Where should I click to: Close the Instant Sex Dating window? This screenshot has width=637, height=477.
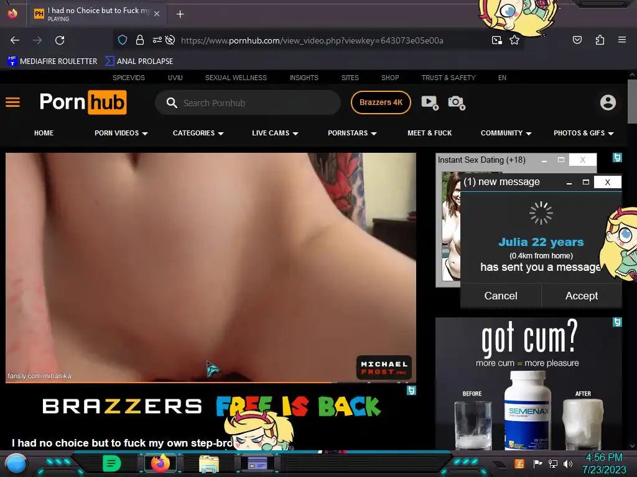(x=582, y=160)
